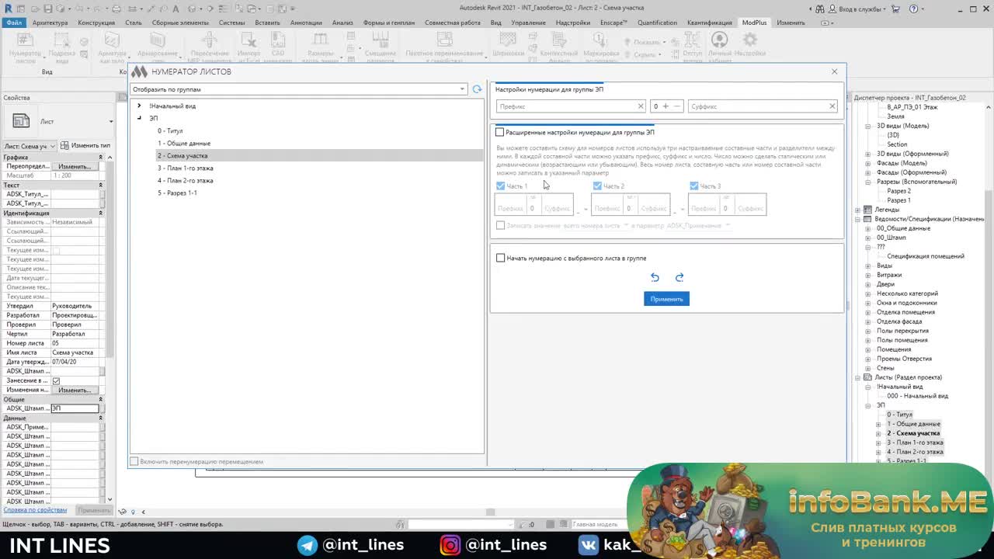994x559 pixels.
Task: Switch to the Аннотации ribbon tab
Action: tap(306, 23)
